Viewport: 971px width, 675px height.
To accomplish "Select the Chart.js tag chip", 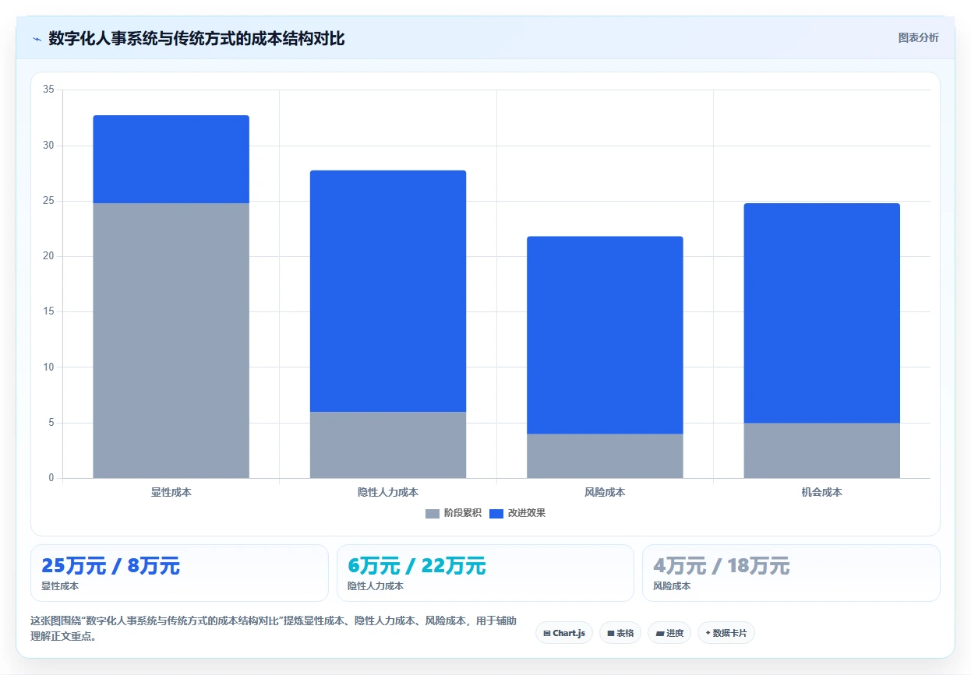I will click(x=564, y=633).
